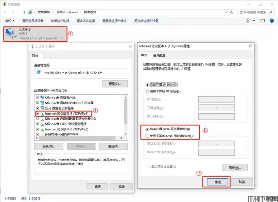
Task: Click the 安装(N)... button
Action: 49,147
